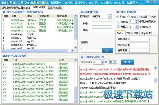
Task: Click the 提交状态 column header
Action: tap(65, 16)
